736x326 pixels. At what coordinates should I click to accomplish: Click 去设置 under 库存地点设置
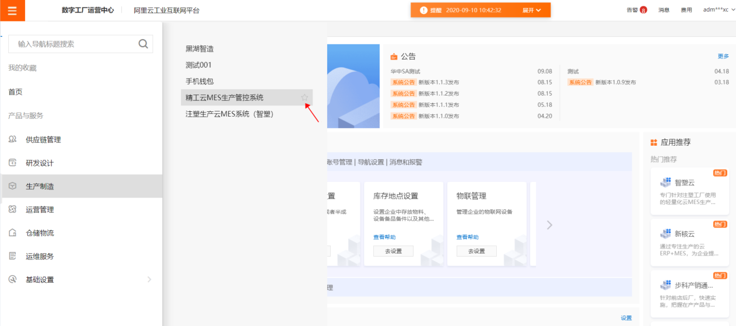pyautogui.click(x=393, y=251)
